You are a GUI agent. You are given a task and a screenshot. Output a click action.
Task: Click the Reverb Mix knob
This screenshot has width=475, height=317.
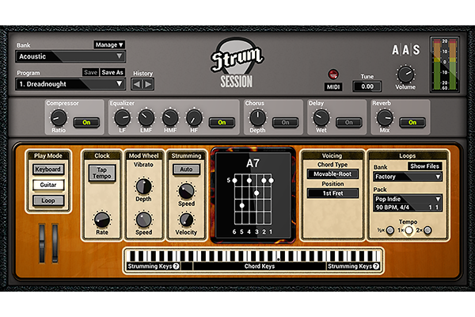(385, 118)
